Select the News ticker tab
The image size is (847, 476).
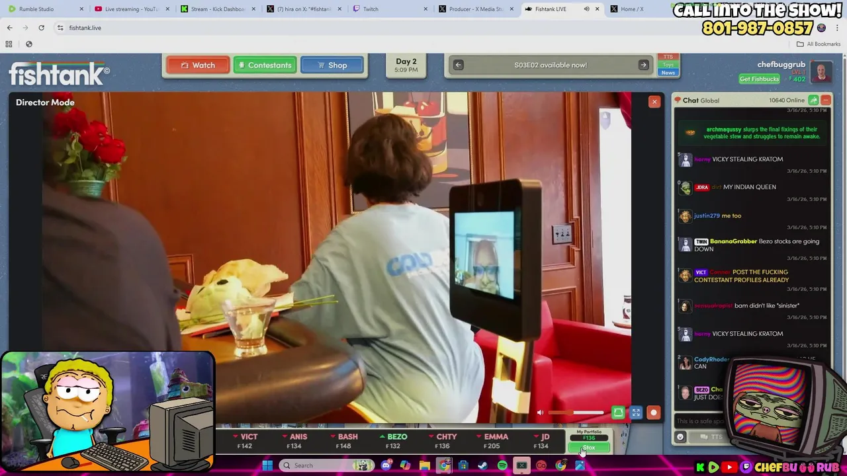point(668,73)
